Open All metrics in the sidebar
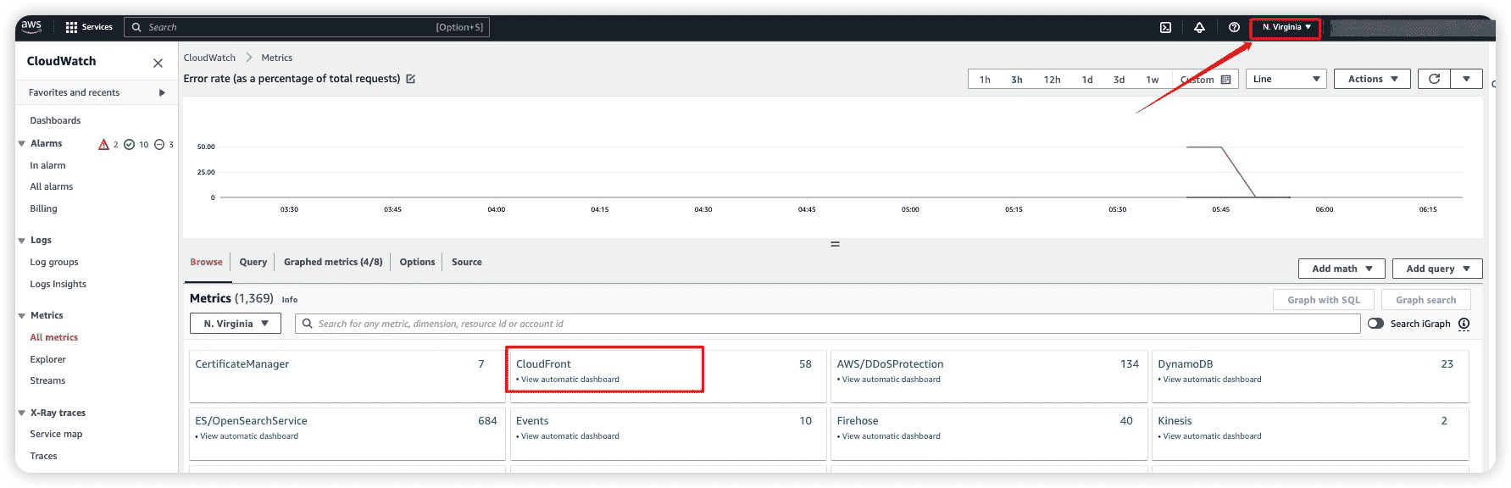This screenshot has height=488, width=1511. (x=53, y=337)
